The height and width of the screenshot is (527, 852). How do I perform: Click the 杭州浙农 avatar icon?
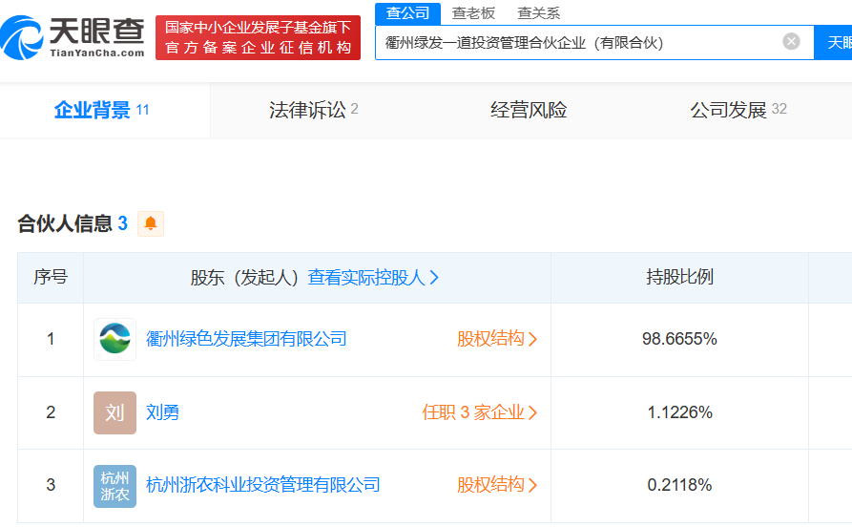114,486
